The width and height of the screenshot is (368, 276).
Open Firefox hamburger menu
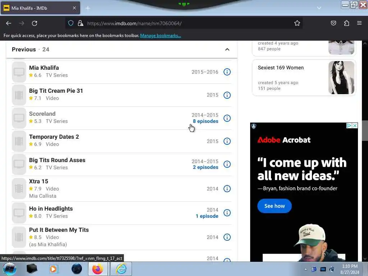(x=359, y=23)
